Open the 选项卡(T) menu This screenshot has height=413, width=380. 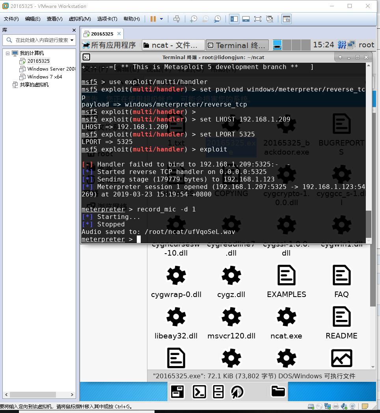click(107, 19)
